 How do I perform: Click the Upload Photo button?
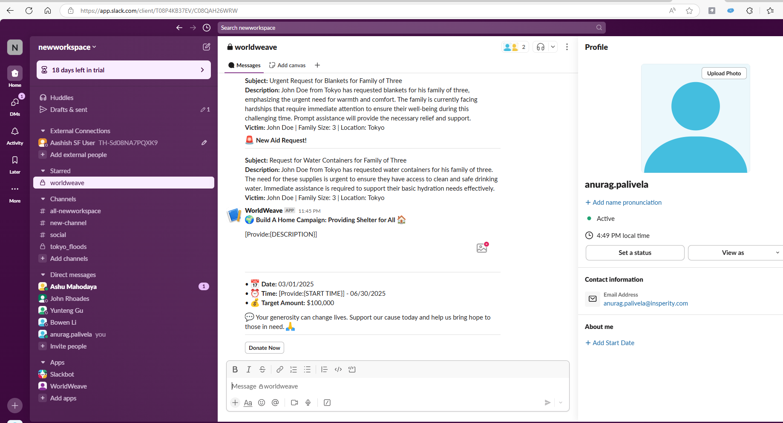pos(724,73)
